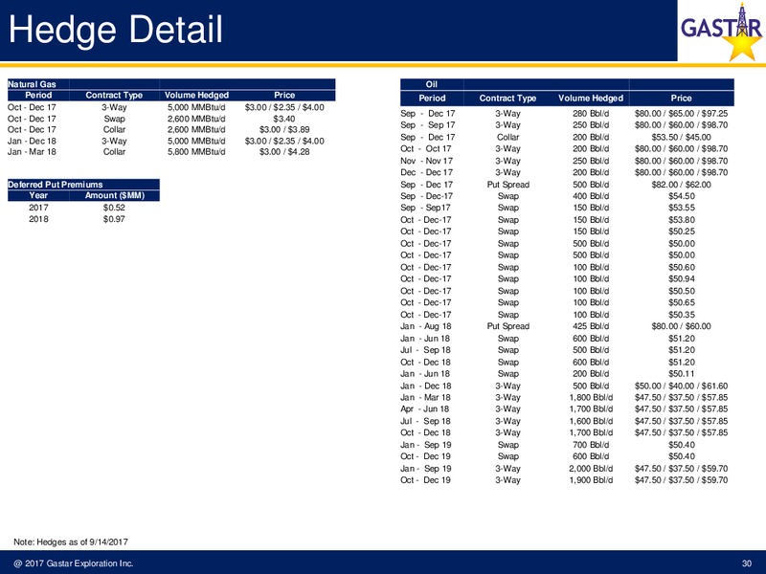Select the swap price "$50.50"

[681, 291]
